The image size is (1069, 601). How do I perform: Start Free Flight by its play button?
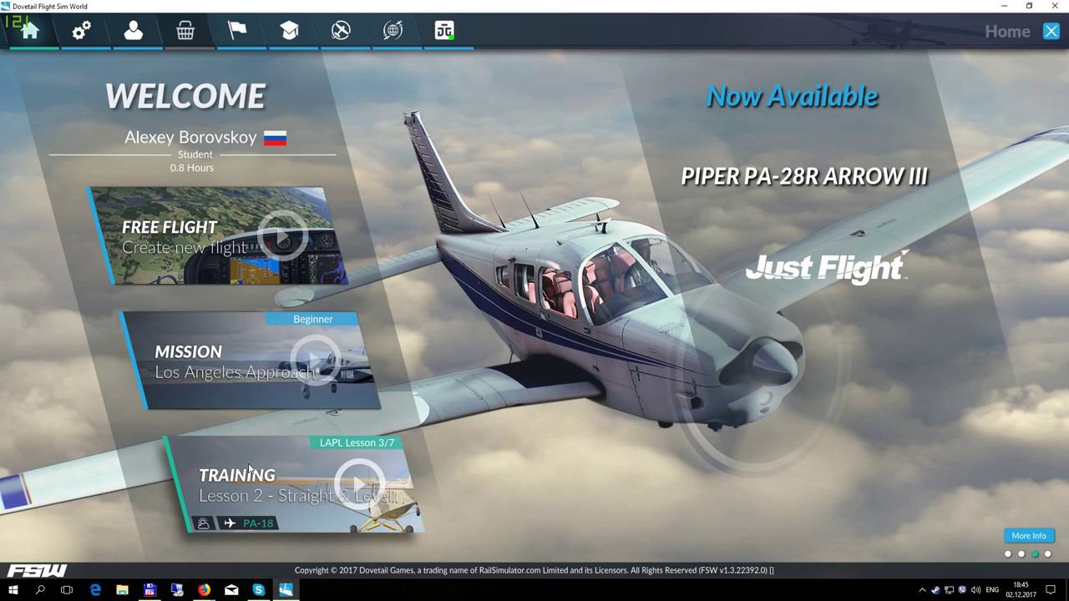click(283, 237)
